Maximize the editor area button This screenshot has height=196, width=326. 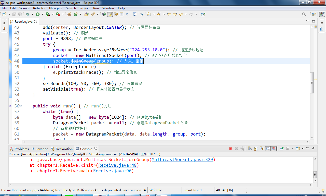click(314, 21)
